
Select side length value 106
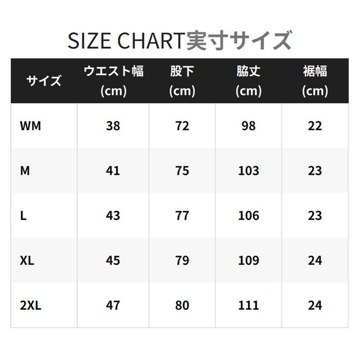(249, 215)
